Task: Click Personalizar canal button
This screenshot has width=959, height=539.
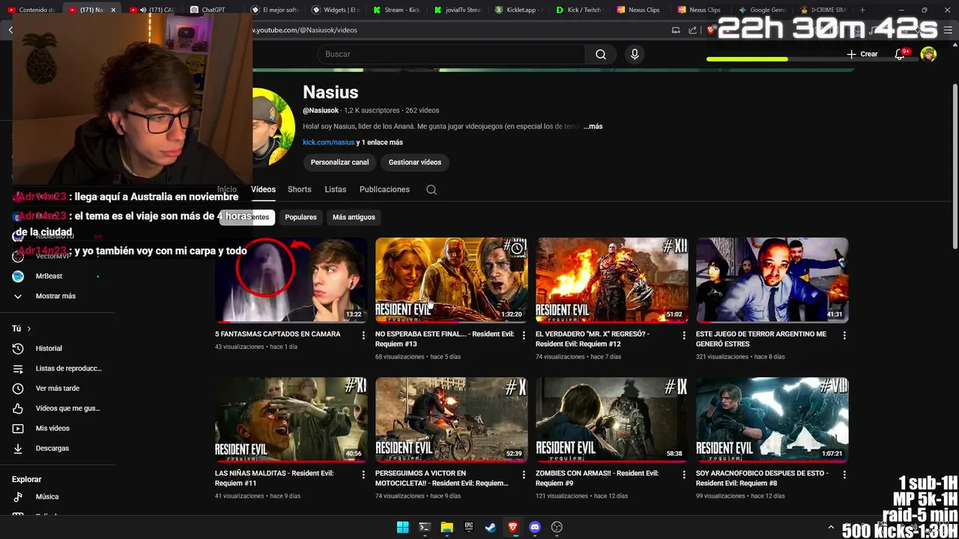Action: [339, 162]
